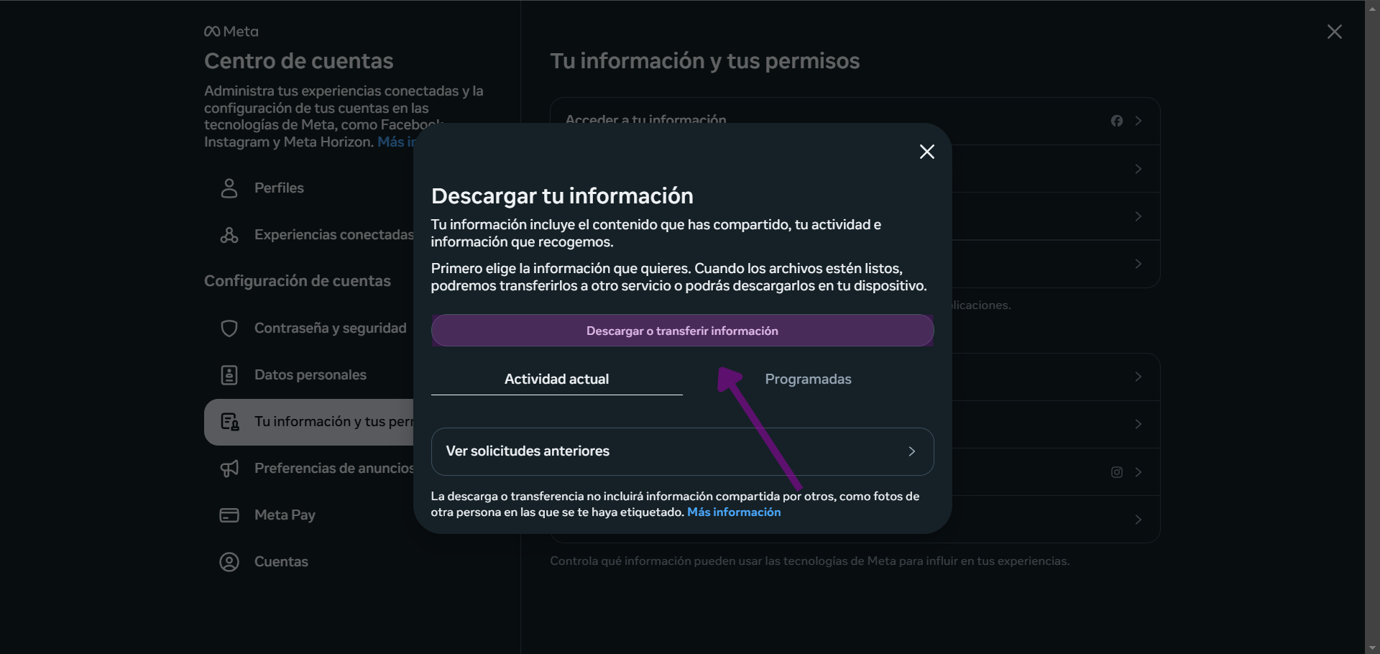Screen dimensions: 1380x654
Task: Click Tu información y tus permisos icon
Action: tap(230, 422)
